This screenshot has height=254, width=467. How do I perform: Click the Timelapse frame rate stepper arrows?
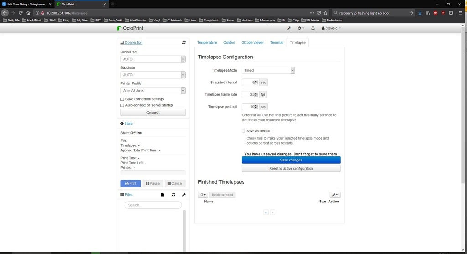coord(256,95)
